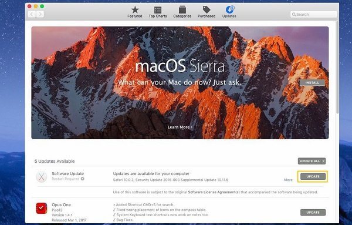
Task: Select "Added Shortcut CMD+S for search" note
Action: 144,205
